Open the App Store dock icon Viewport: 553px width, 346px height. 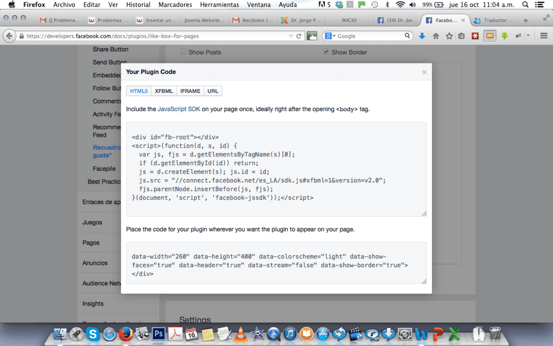pos(322,333)
